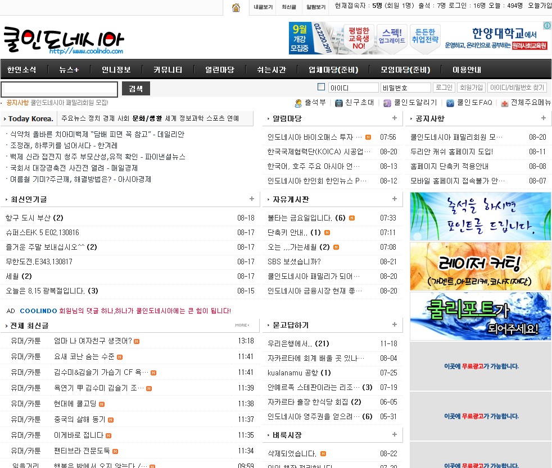This screenshot has height=468, width=552.
Task: Go to the home page via house icon
Action: pyautogui.click(x=236, y=7)
